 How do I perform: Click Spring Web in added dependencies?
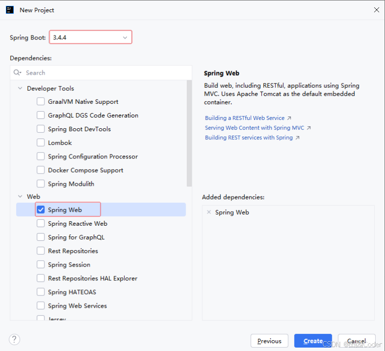232,213
